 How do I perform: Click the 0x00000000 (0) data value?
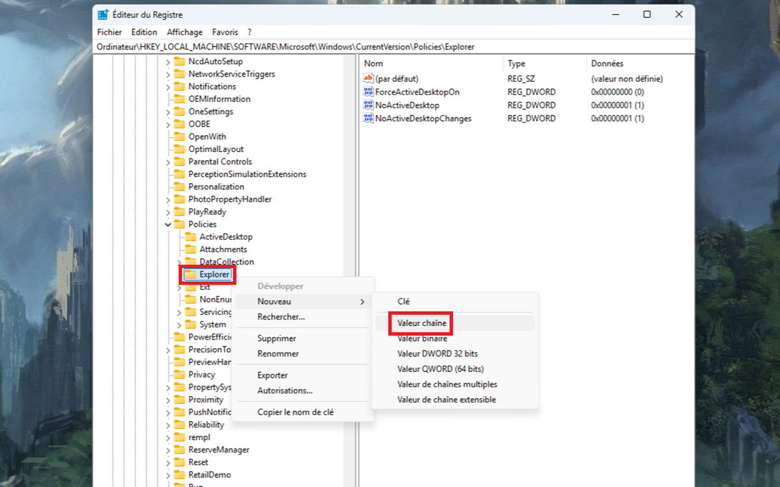pos(617,92)
